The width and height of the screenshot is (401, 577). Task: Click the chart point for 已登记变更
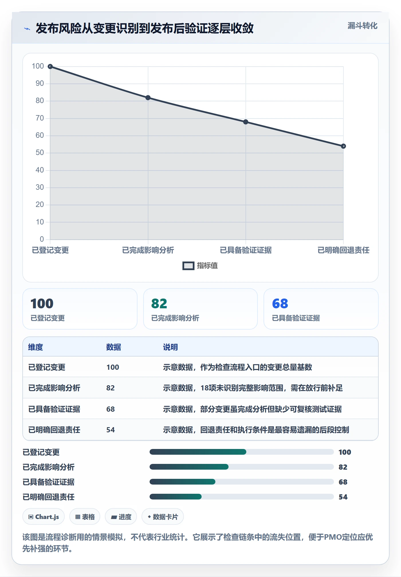coord(50,67)
